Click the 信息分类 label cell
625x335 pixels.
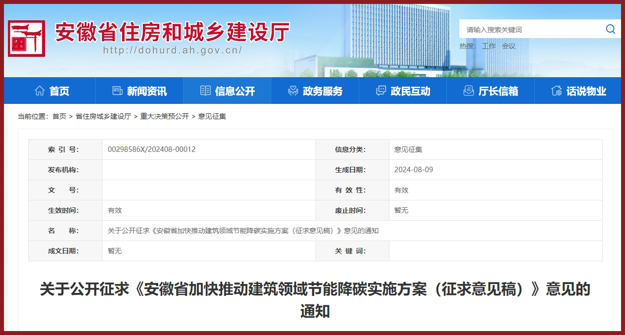[352, 149]
